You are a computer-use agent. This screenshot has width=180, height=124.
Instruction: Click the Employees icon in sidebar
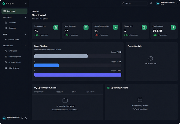point(6,51)
